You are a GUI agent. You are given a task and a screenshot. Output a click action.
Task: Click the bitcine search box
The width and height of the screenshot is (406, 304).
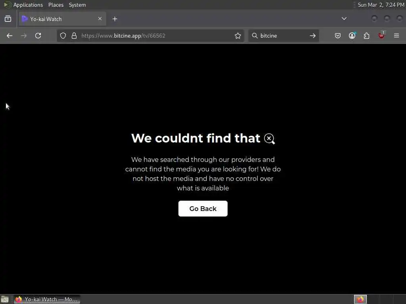[x=283, y=36]
